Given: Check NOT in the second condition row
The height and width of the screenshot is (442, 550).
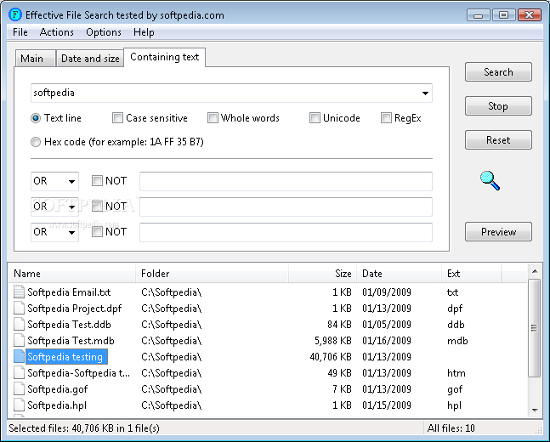Looking at the screenshot, I should point(97,206).
